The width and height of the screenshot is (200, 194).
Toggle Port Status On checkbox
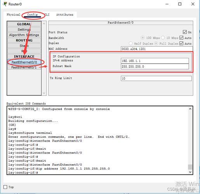point(185,32)
